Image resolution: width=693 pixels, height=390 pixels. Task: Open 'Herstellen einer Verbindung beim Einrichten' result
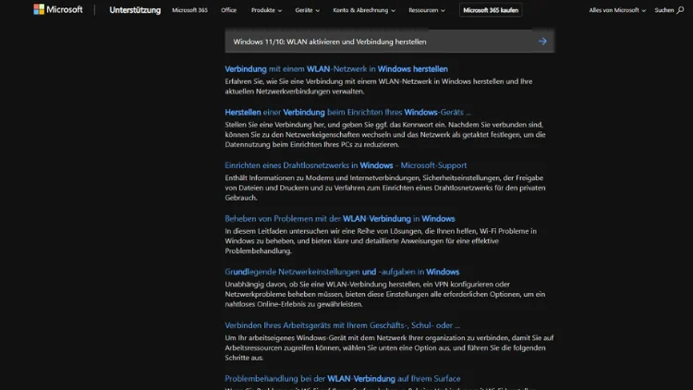[x=347, y=113]
